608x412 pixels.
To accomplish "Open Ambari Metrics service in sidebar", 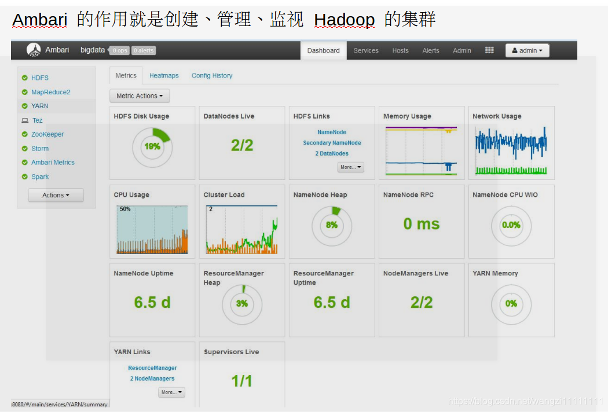I will coord(53,163).
